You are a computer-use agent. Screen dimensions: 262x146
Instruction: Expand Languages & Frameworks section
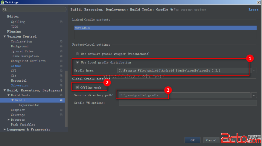coord(4,130)
